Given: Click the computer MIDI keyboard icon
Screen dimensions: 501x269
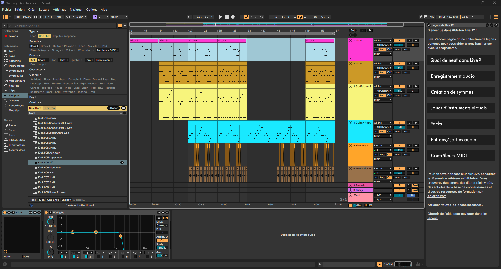Looking at the screenshot, I should (426, 17).
